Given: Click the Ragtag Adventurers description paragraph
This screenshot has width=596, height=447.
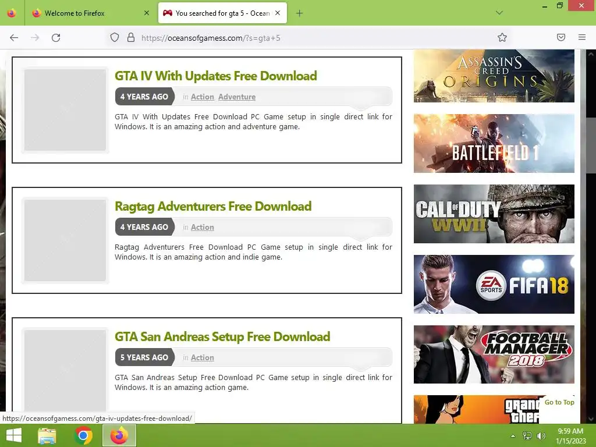Looking at the screenshot, I should click(x=254, y=252).
